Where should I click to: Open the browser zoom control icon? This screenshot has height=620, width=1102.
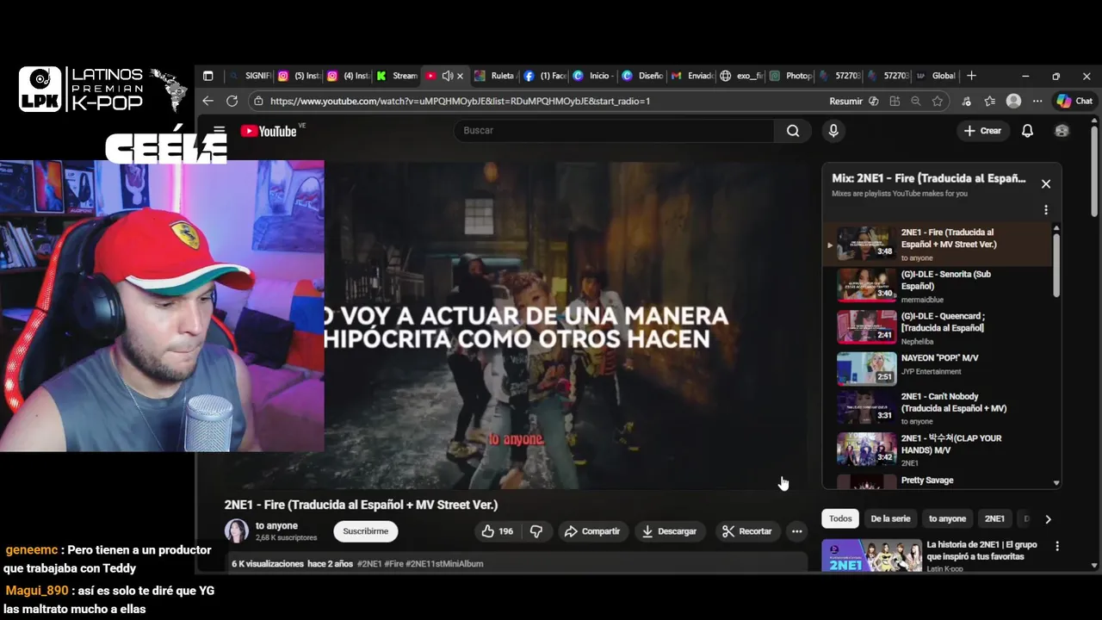pos(916,101)
